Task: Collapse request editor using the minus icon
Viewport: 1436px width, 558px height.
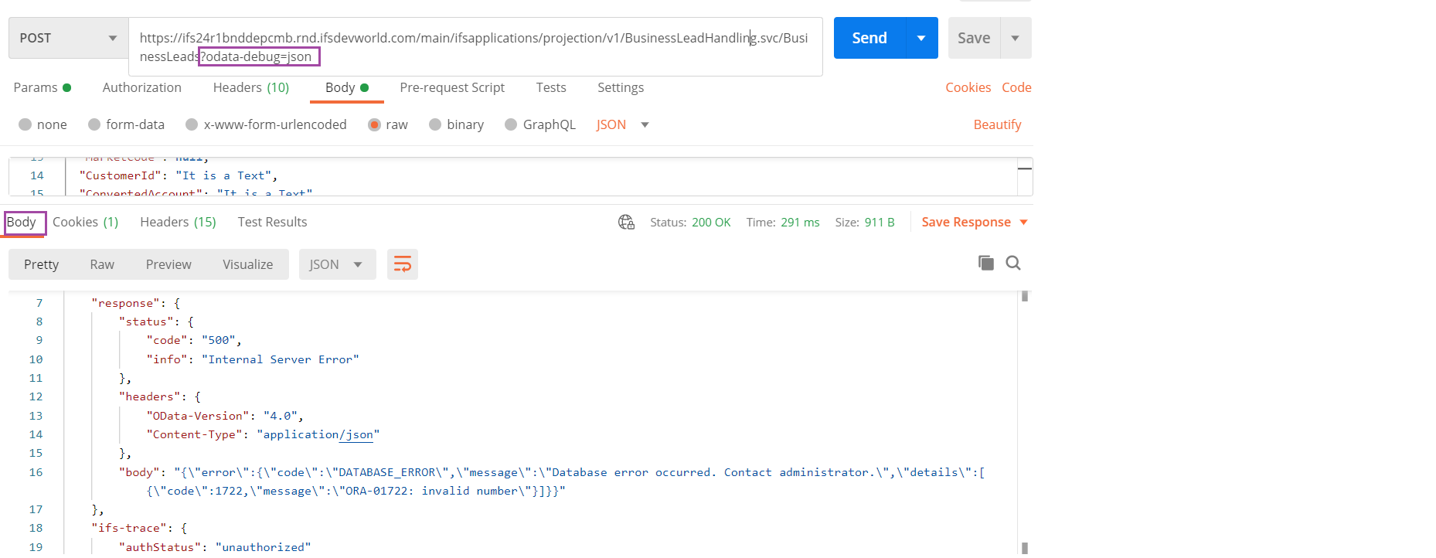Action: click(x=1025, y=168)
